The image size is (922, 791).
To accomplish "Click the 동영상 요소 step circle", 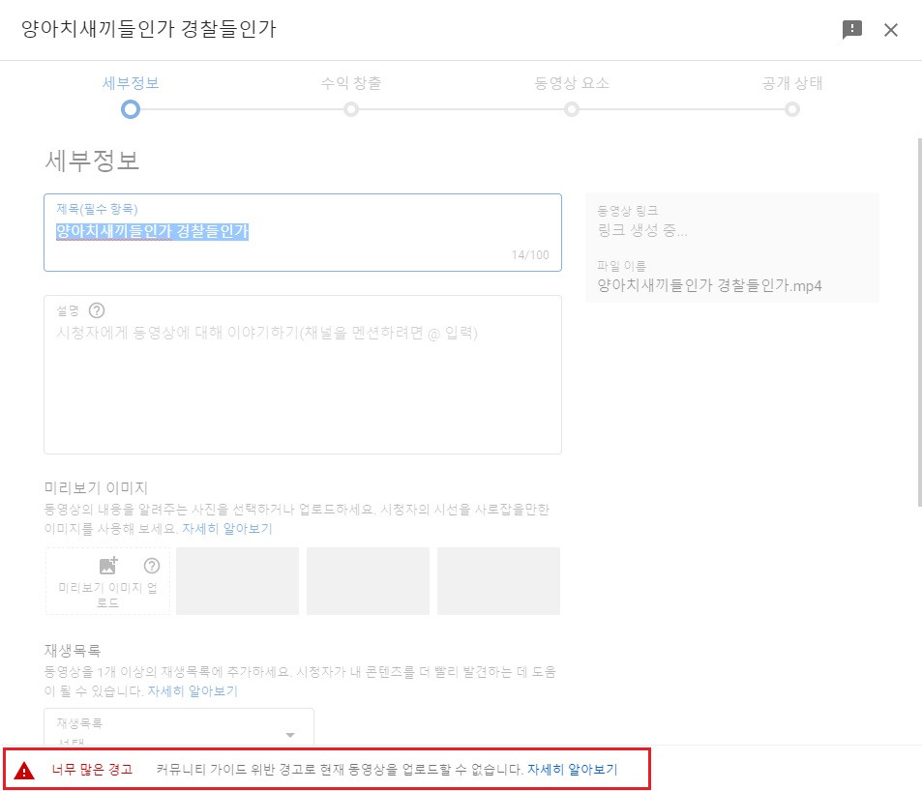I will 572,109.
